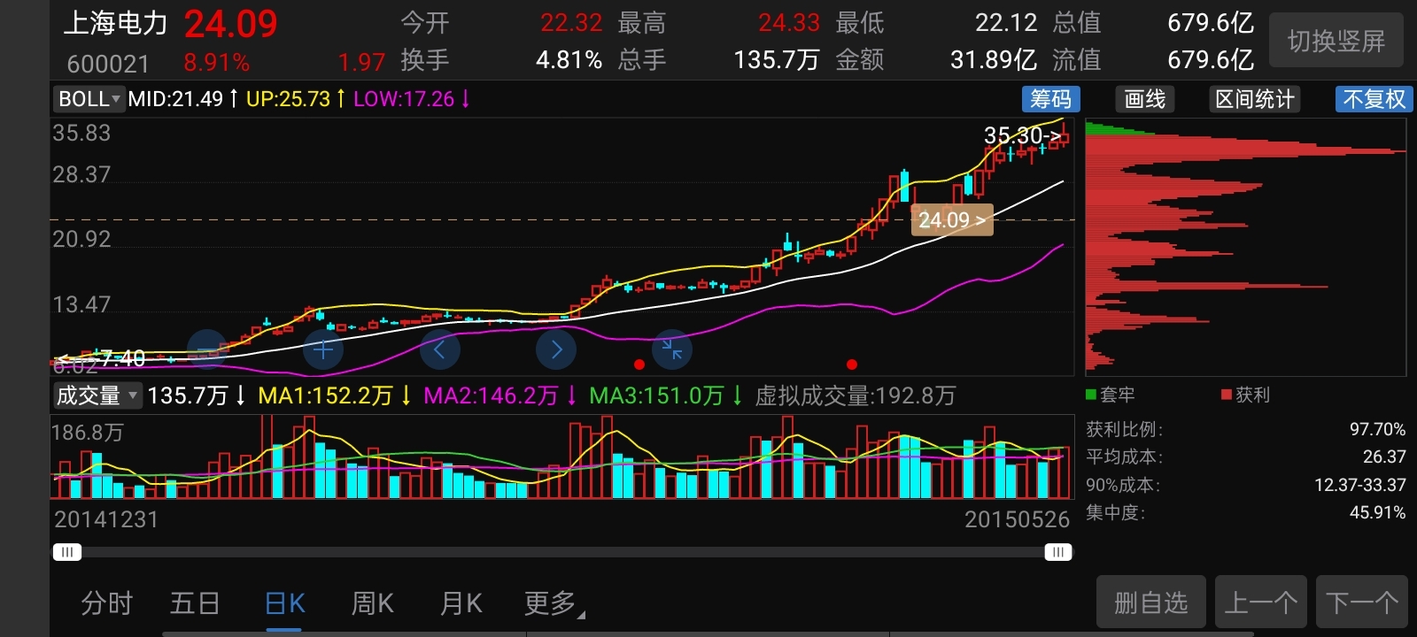Viewport: 1417px width, 637px height.
Task: Click the left handle of date range slider
Action: pos(66,553)
